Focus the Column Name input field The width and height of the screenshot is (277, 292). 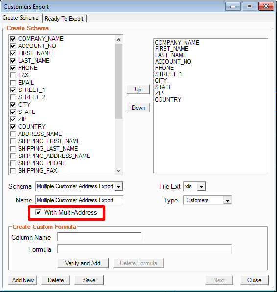(99, 237)
